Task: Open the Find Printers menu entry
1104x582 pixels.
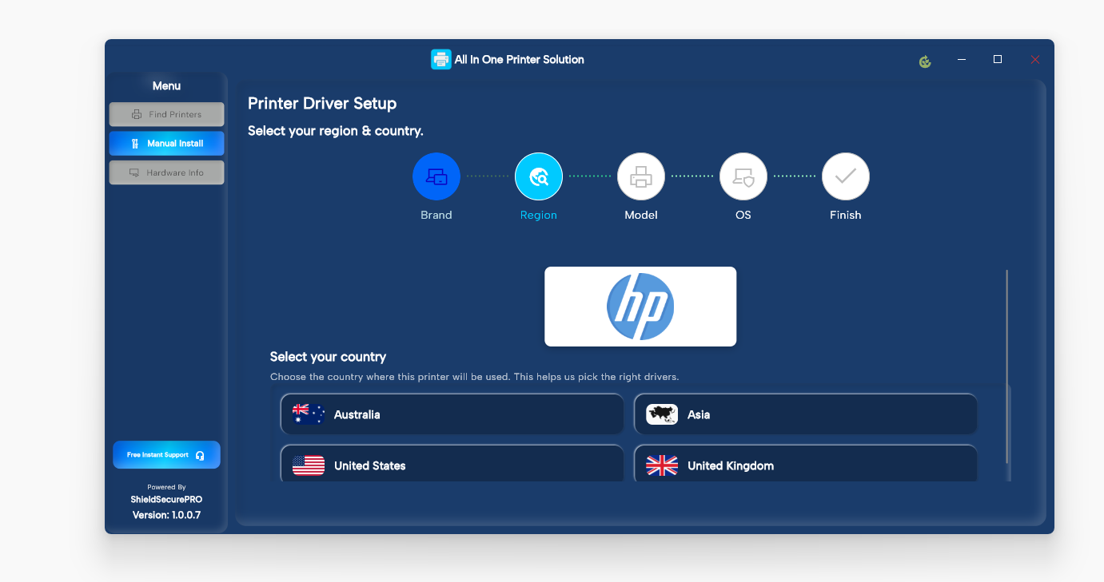Action: point(166,113)
